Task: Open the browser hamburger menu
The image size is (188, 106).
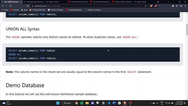Action: click(x=185, y=6)
